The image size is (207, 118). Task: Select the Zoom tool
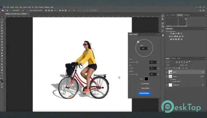click(x=2, y=73)
